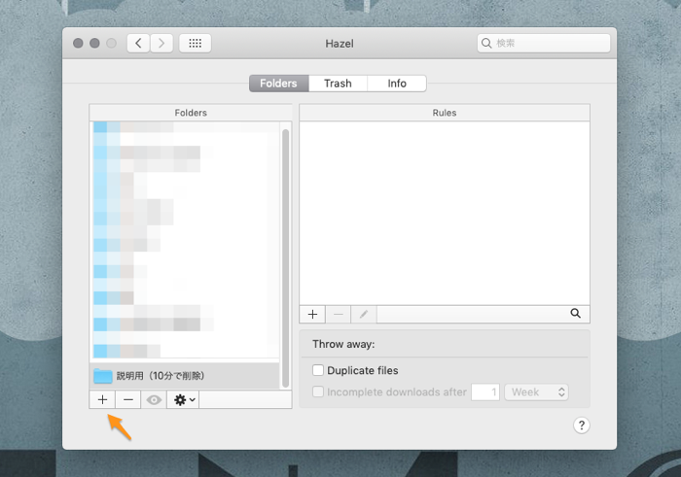The width and height of the screenshot is (681, 477).
Task: Go back with the left arrow
Action: pos(138,44)
